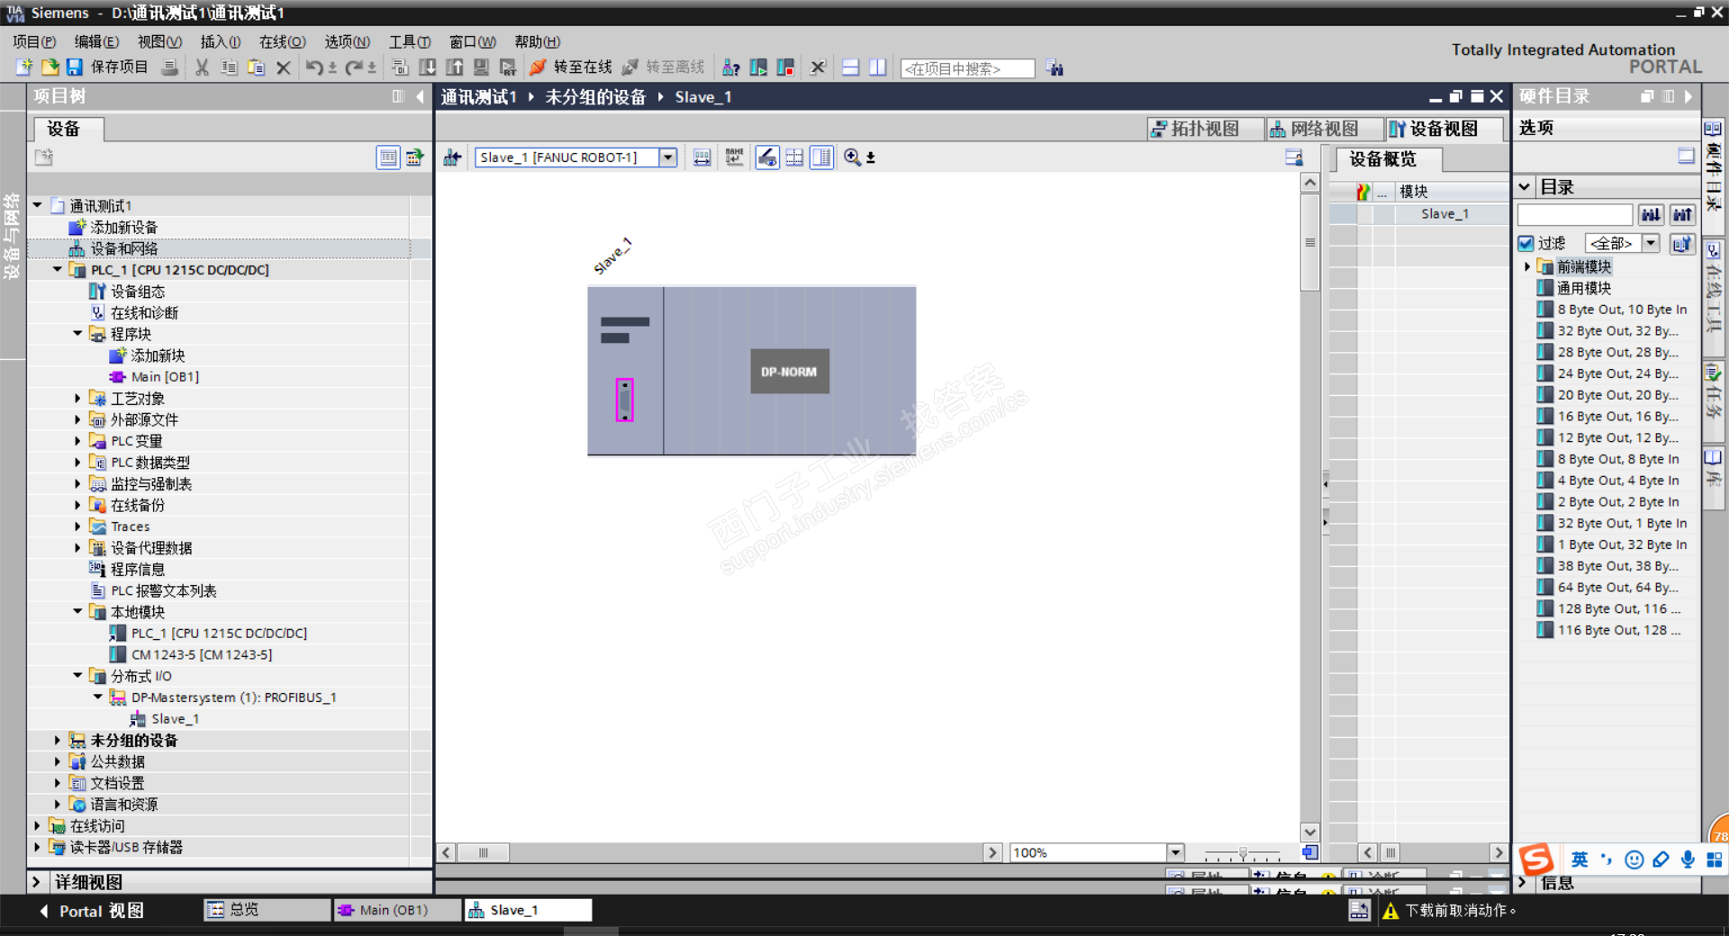Open the IME emoji face icon

1634,859
